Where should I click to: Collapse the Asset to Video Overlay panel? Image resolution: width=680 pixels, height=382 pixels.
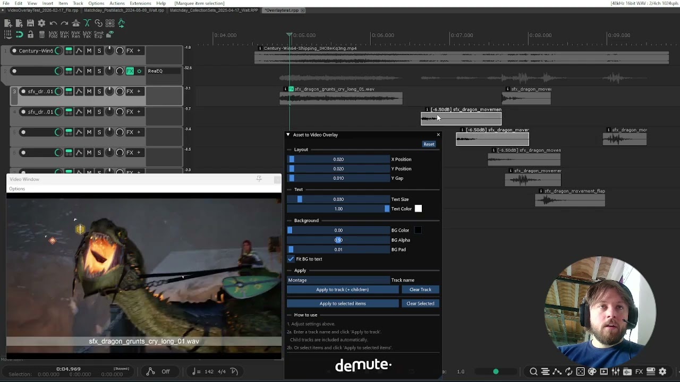click(288, 135)
